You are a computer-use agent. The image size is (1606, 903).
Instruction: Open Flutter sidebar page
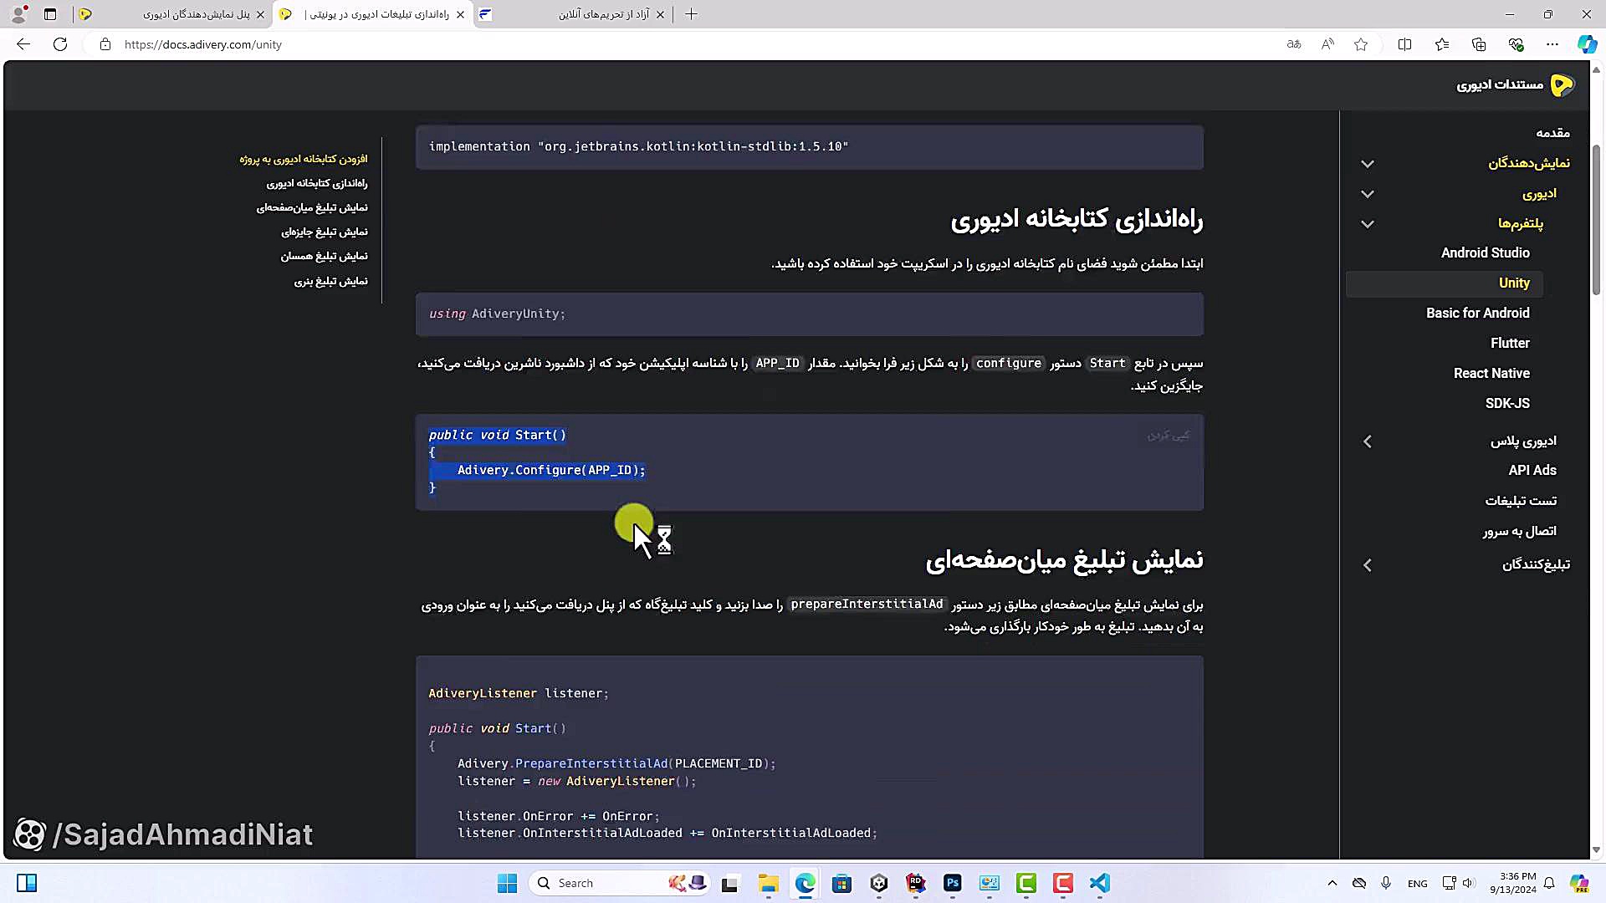coord(1510,343)
